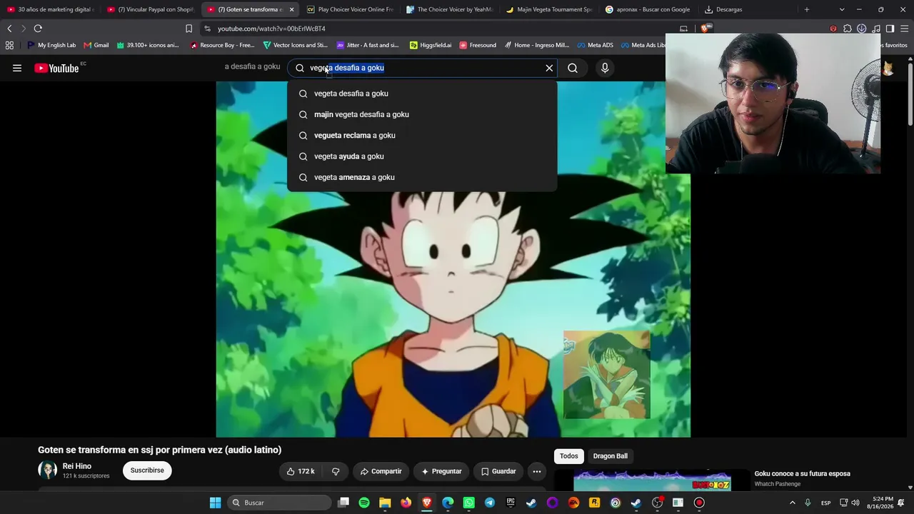
Task: Reload the YouTube page
Action: tap(38, 29)
